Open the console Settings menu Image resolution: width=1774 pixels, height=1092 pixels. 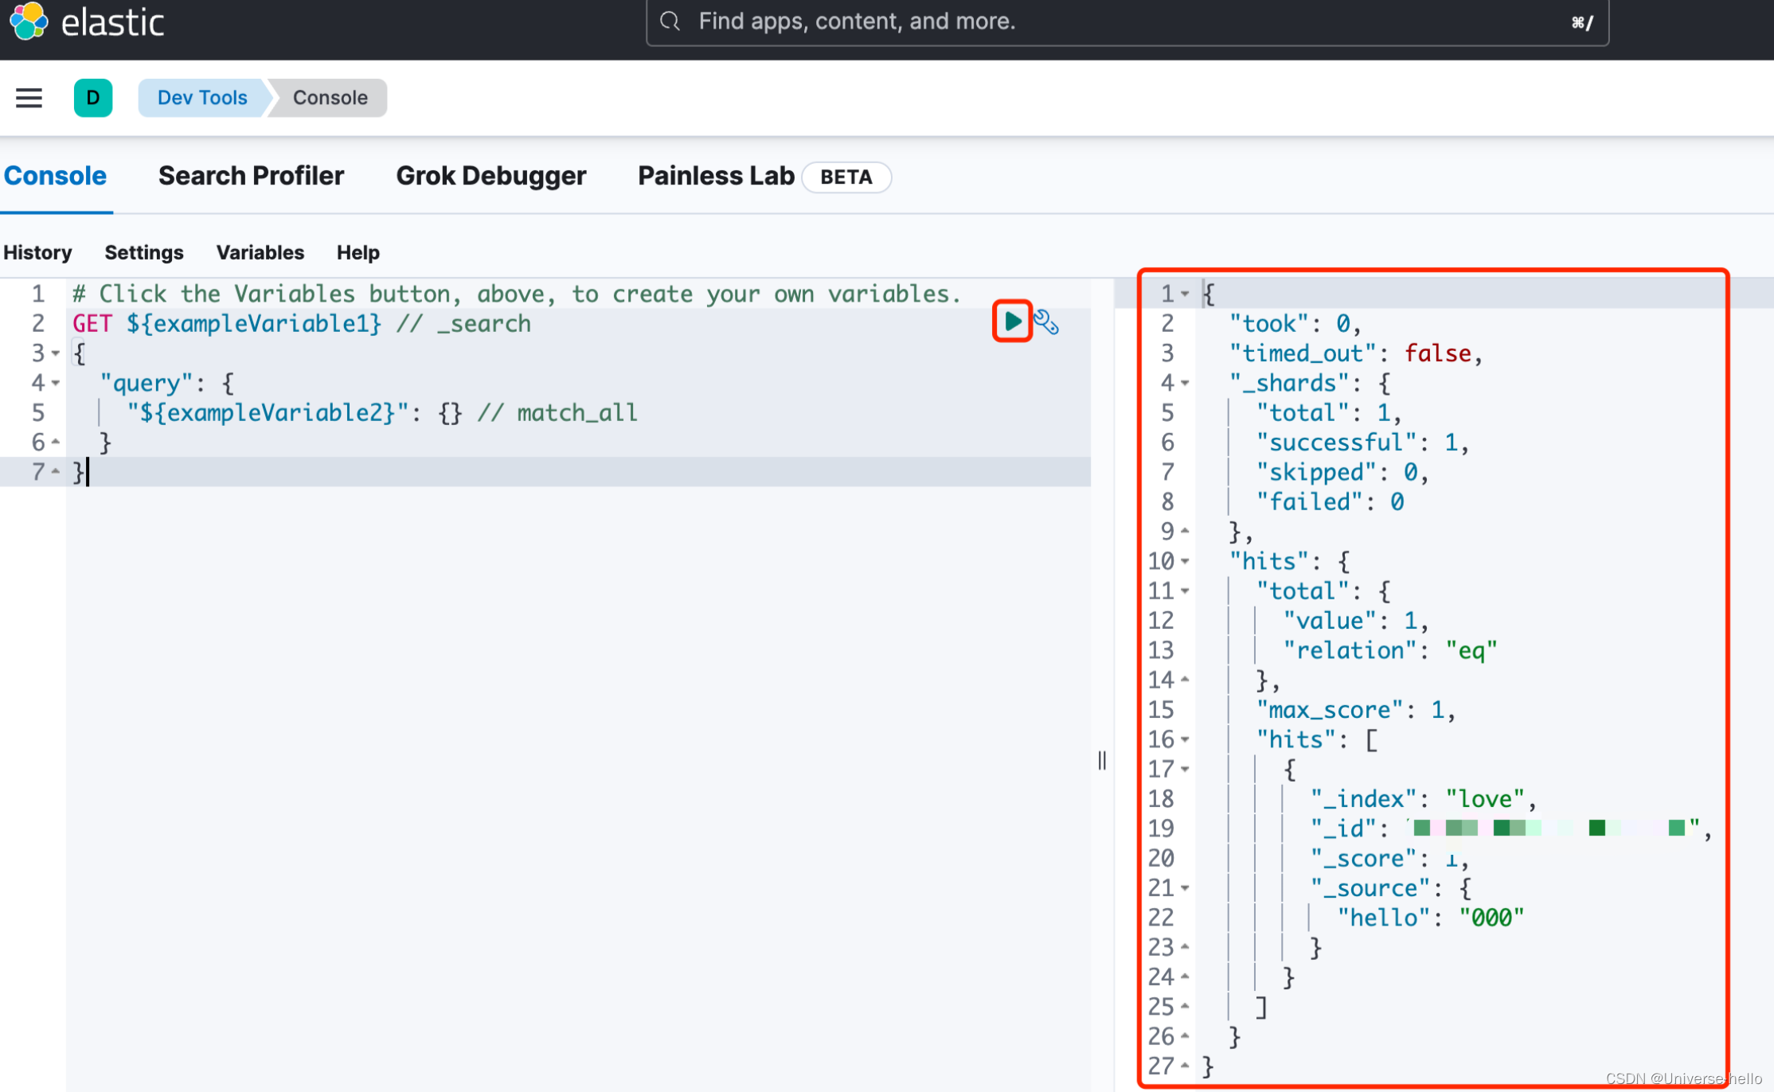143,252
